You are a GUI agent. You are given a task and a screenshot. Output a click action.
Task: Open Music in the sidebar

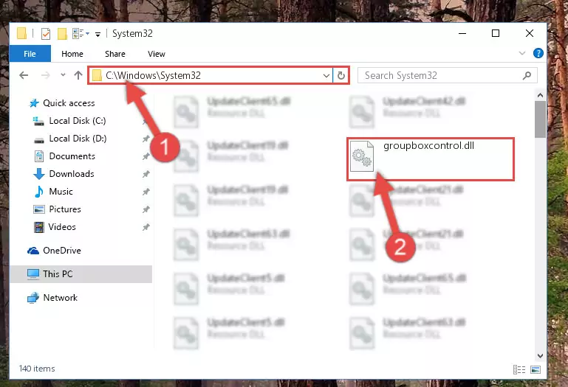tap(61, 192)
